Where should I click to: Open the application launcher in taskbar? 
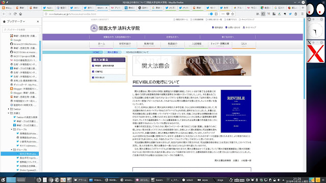click(x=3, y=179)
